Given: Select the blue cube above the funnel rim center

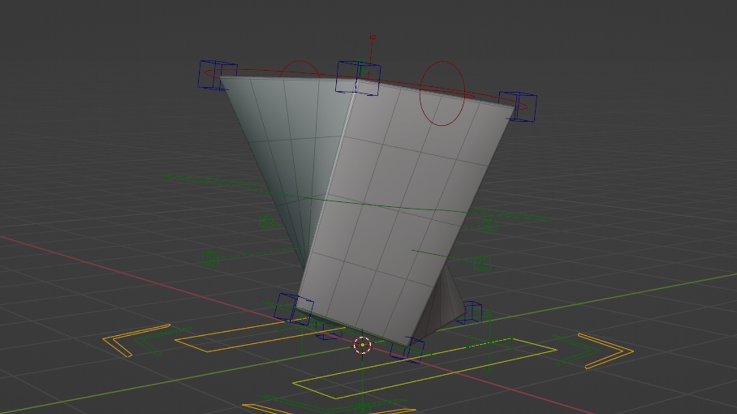Looking at the screenshot, I should pyautogui.click(x=357, y=78).
